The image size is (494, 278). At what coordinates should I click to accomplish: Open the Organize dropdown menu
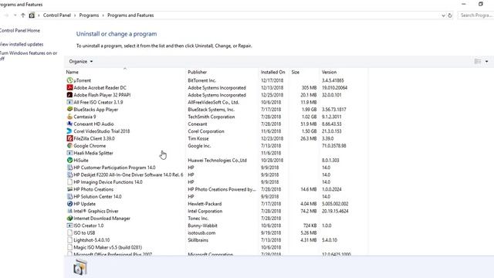[80, 62]
